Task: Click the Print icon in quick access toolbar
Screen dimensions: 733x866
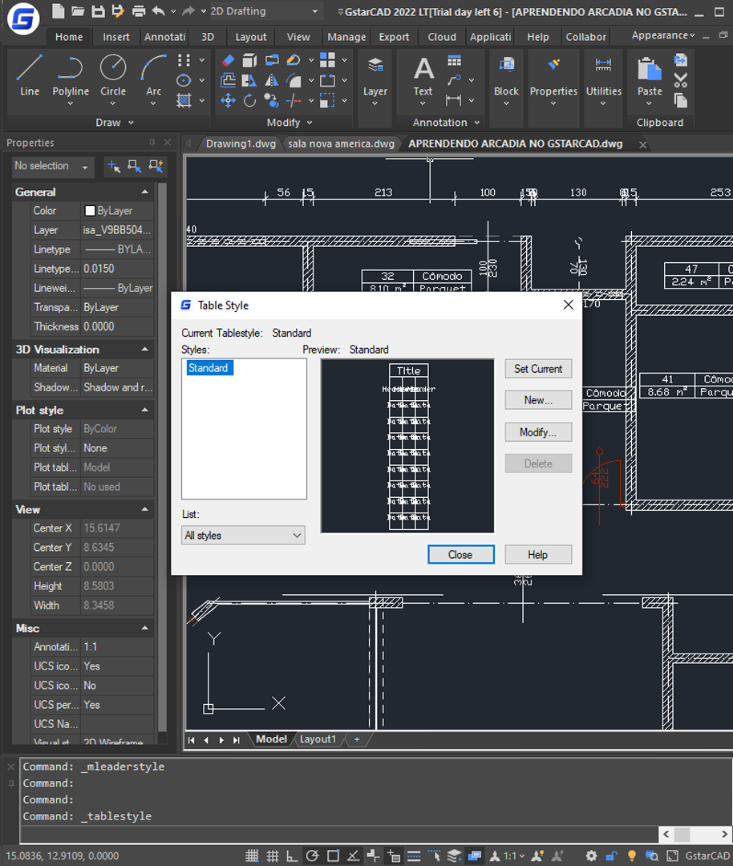Action: tap(139, 11)
